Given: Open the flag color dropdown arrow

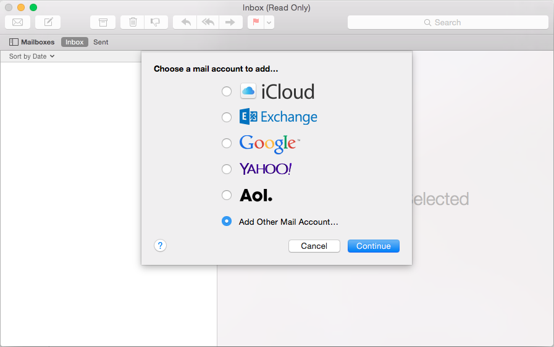Looking at the screenshot, I should [269, 22].
